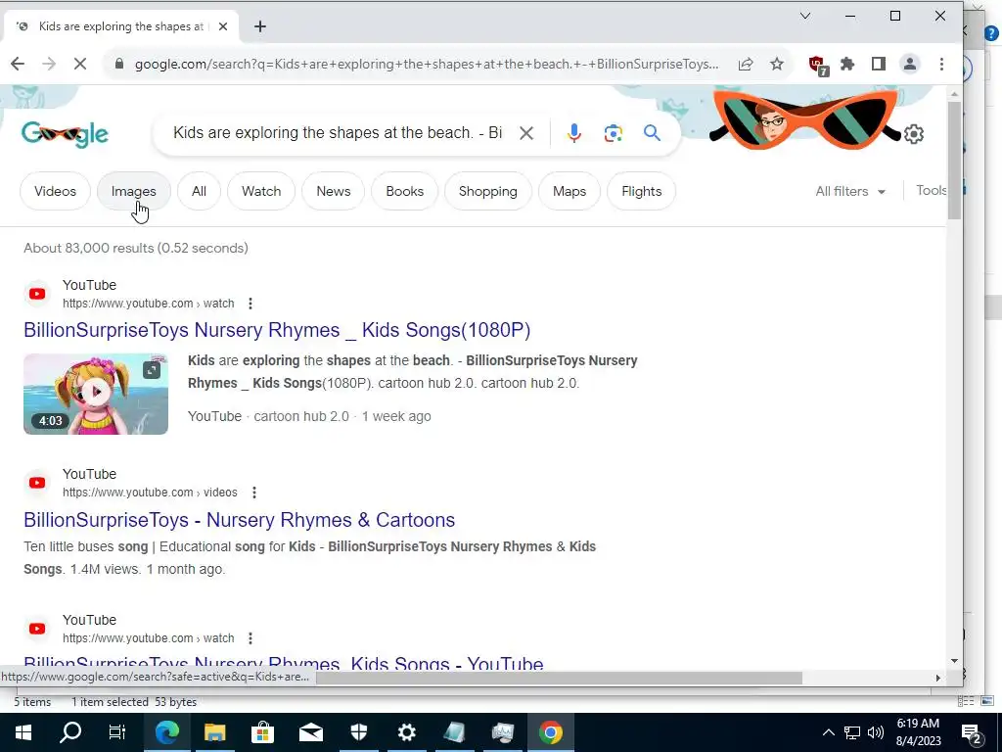Show hidden system tray icons

828,732
